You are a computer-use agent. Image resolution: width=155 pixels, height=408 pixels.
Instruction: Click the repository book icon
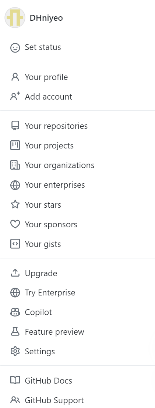pos(15,126)
